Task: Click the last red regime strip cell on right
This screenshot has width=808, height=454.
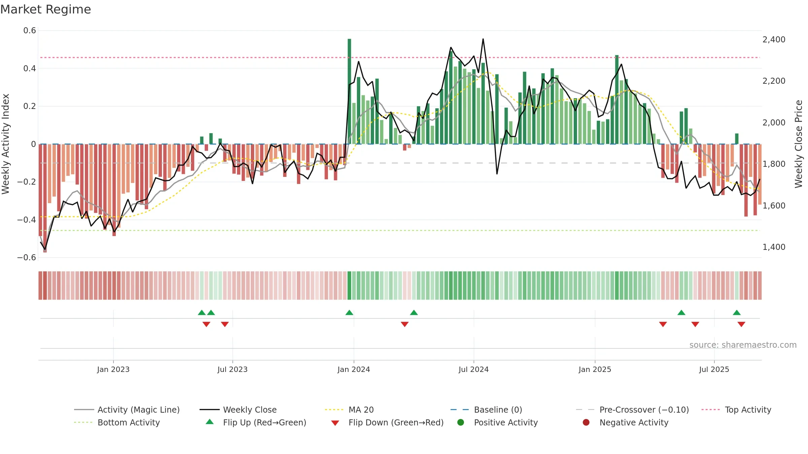Action: 760,286
